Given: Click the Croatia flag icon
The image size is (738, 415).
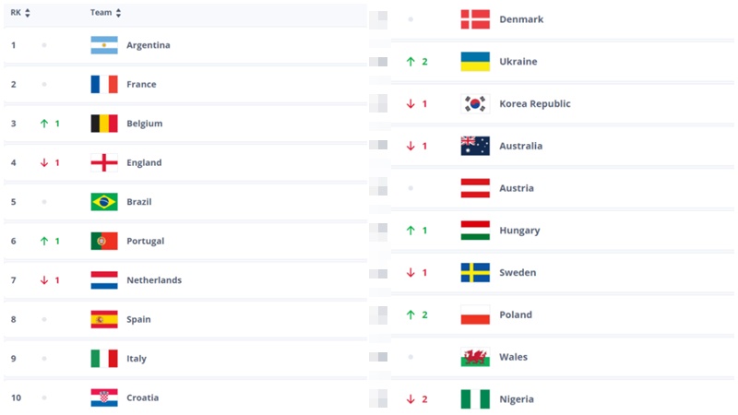Looking at the screenshot, I should pyautogui.click(x=104, y=397).
